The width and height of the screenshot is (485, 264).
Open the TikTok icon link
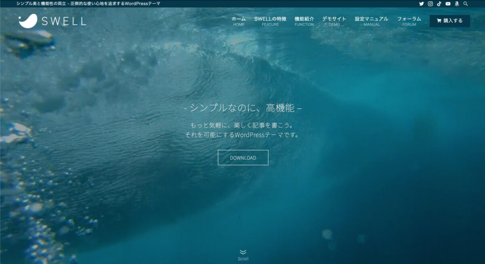tap(439, 4)
